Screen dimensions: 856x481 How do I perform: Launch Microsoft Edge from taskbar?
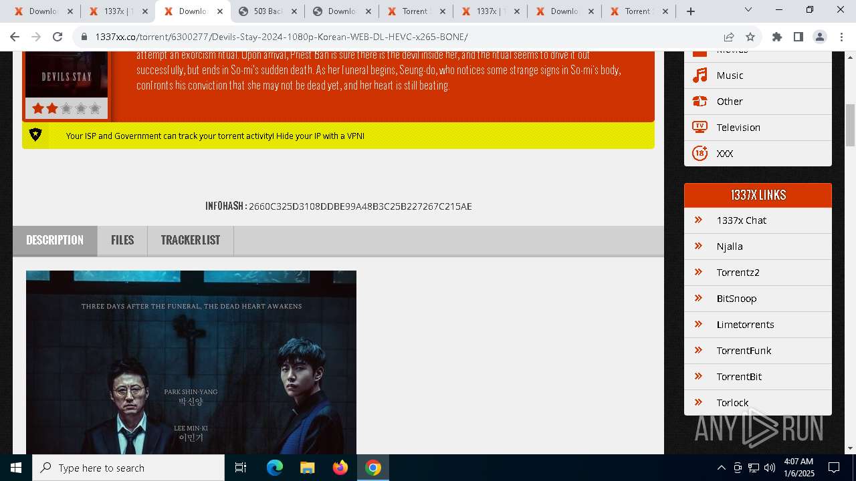[x=275, y=468]
